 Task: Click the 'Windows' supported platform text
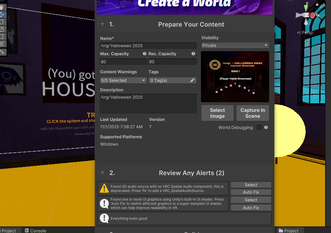pos(109,144)
